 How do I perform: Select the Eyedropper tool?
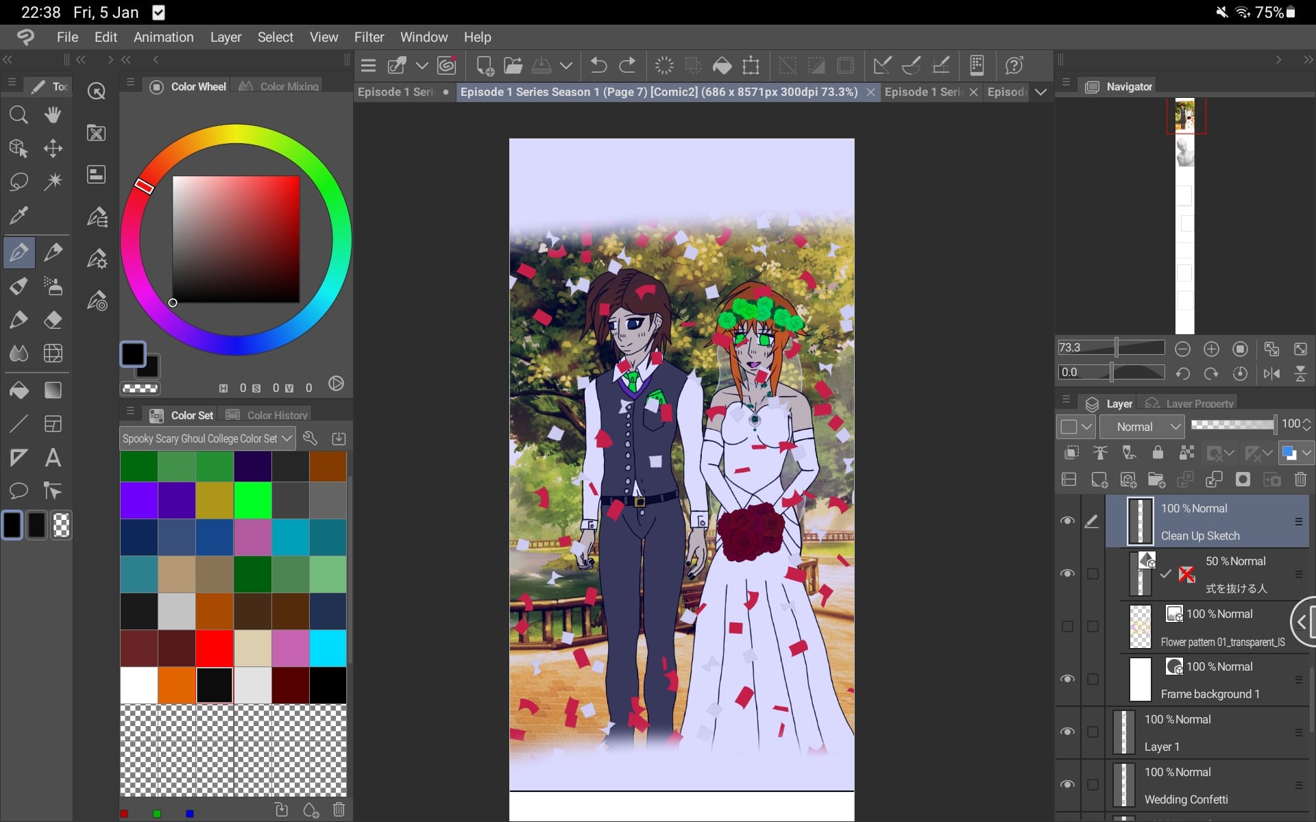tap(19, 216)
